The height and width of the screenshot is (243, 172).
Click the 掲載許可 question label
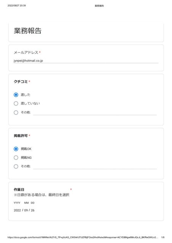pos(21,136)
